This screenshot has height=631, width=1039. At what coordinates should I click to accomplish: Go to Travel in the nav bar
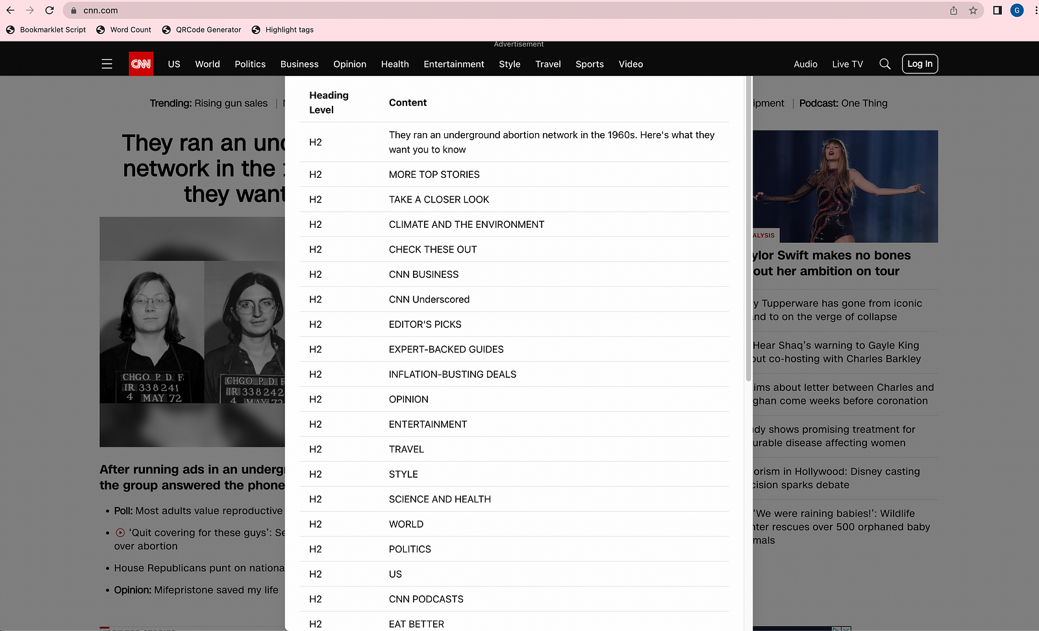tap(548, 64)
